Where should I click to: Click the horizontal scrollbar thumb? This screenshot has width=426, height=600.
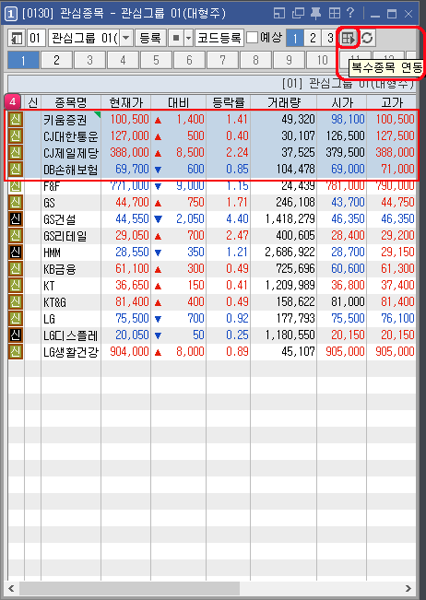point(129,588)
